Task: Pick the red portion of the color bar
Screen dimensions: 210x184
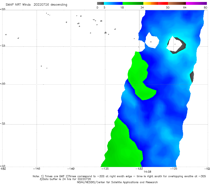Action: [163, 3]
